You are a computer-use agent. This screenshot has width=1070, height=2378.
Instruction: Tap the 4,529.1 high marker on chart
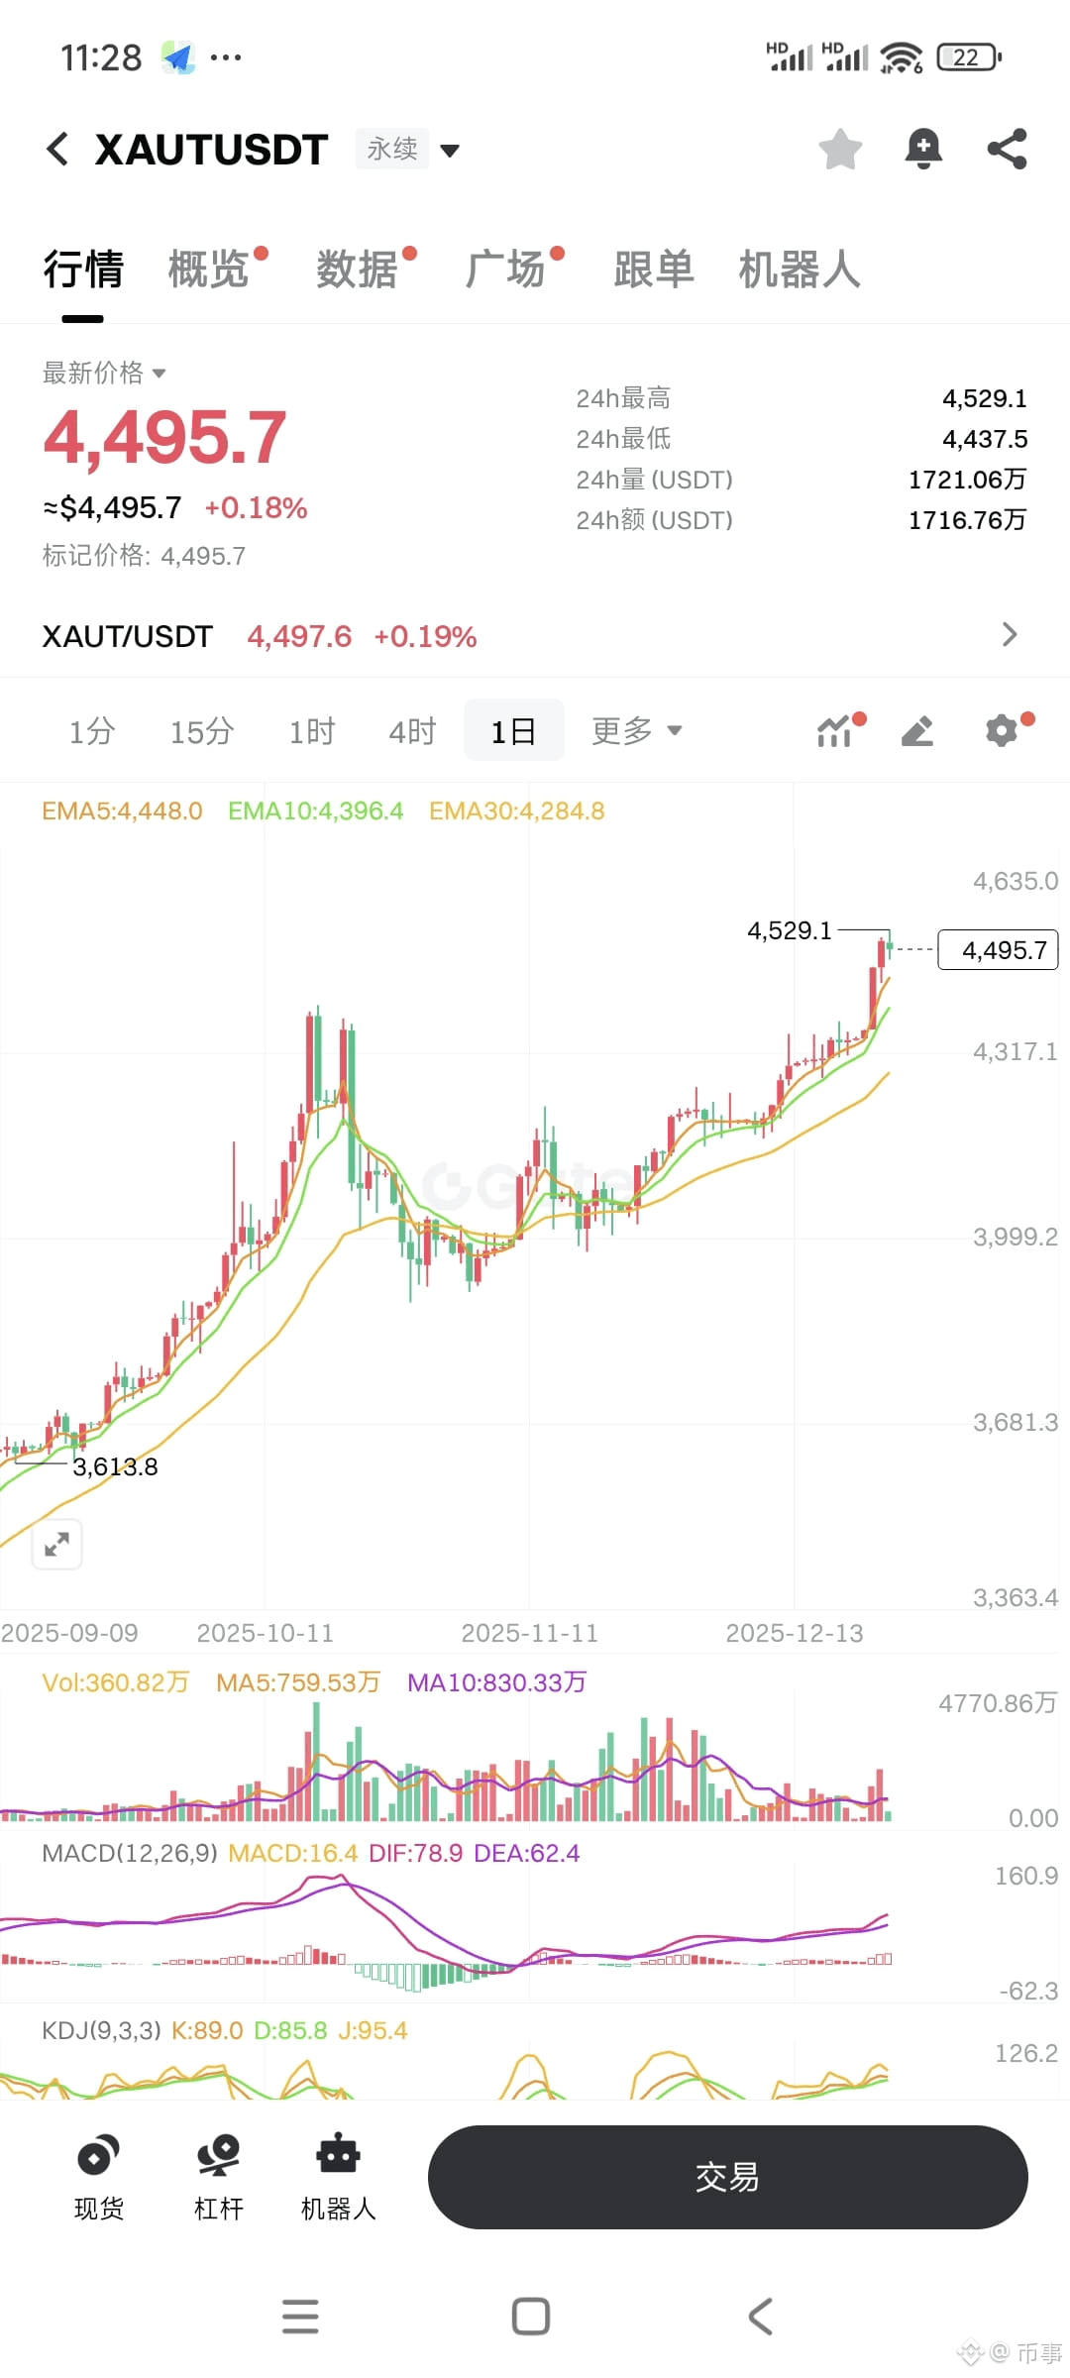[x=789, y=930]
